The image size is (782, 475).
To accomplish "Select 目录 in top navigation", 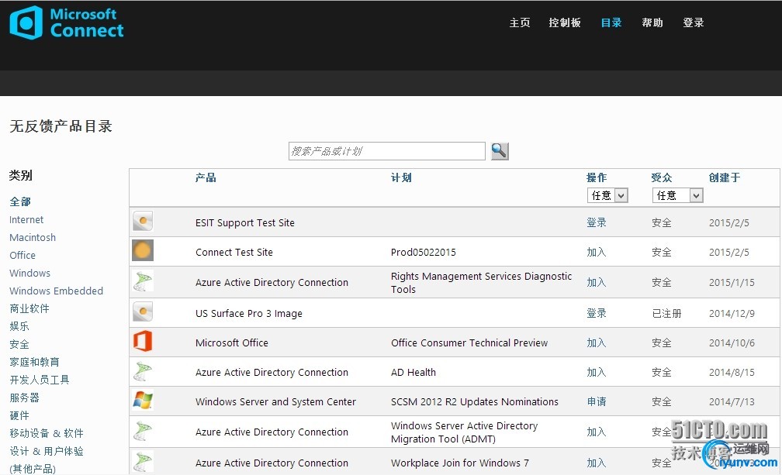I will pyautogui.click(x=611, y=22).
